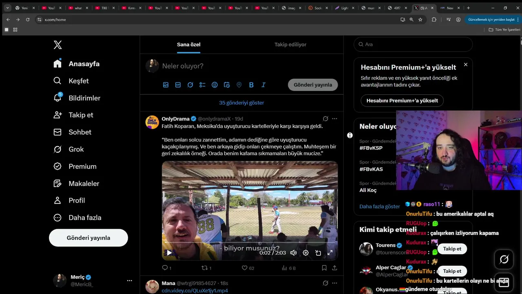Image resolution: width=522 pixels, height=294 pixels.
Task: Click the Ara search field
Action: point(413,45)
